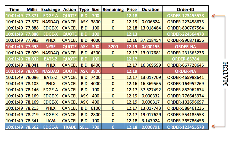This screenshot has width=231, height=141.
Task: Select Millis value 78.213
Action: click(x=32, y=108)
